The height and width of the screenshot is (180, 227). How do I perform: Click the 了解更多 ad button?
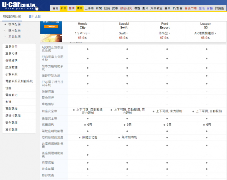point(51,27)
